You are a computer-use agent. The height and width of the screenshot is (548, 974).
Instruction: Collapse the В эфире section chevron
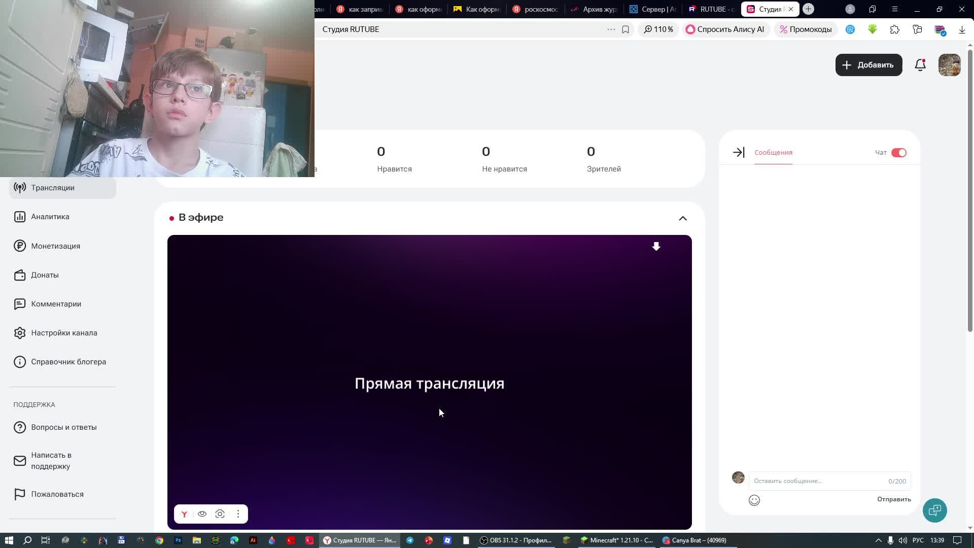coord(683,218)
